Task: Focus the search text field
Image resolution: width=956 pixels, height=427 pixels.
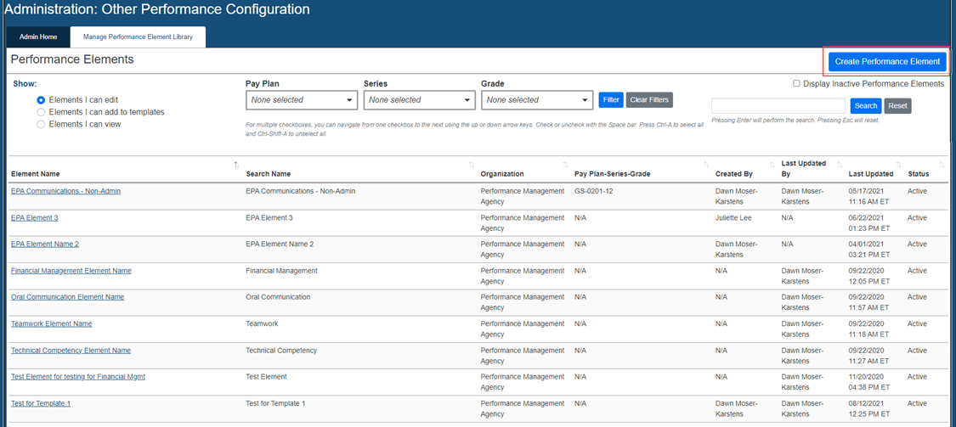Action: tap(778, 106)
